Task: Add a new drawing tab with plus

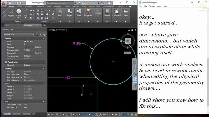Action: click(44, 25)
